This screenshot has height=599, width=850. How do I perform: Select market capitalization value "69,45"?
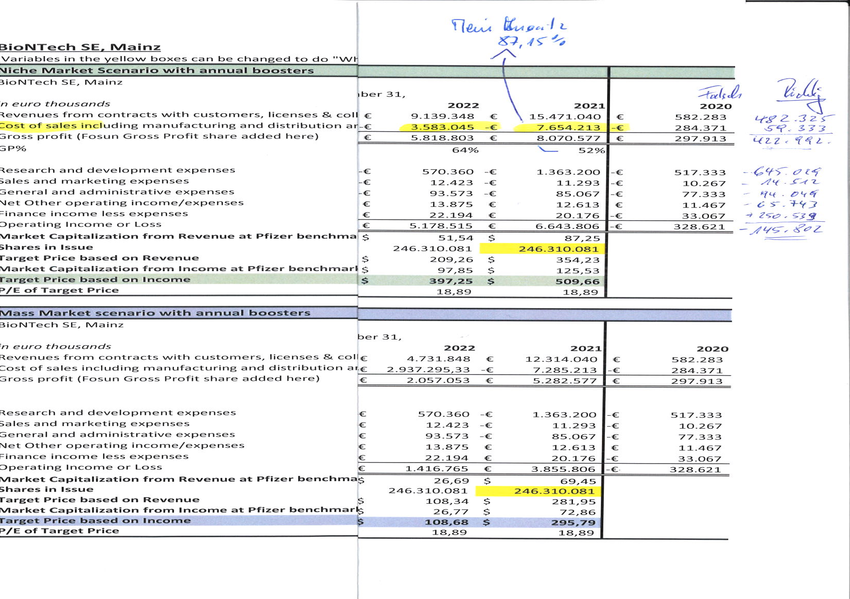578,482
